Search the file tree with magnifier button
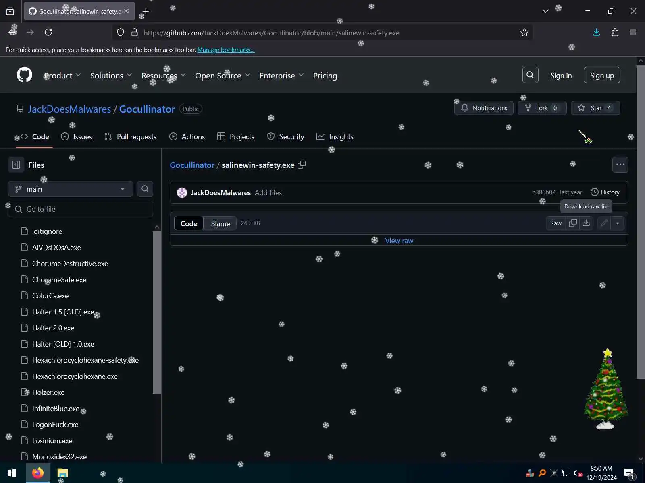The image size is (645, 483). (145, 189)
